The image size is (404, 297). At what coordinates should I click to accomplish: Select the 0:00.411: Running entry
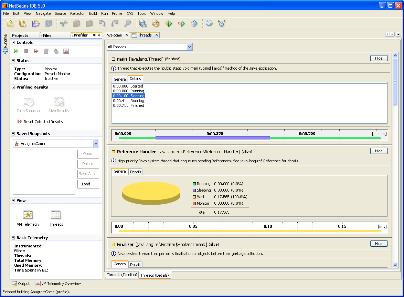click(x=128, y=101)
